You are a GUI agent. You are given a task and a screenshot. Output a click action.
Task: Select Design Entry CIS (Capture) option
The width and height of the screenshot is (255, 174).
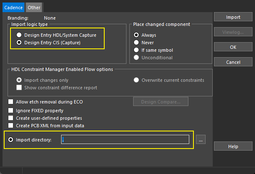pyautogui.click(x=19, y=43)
